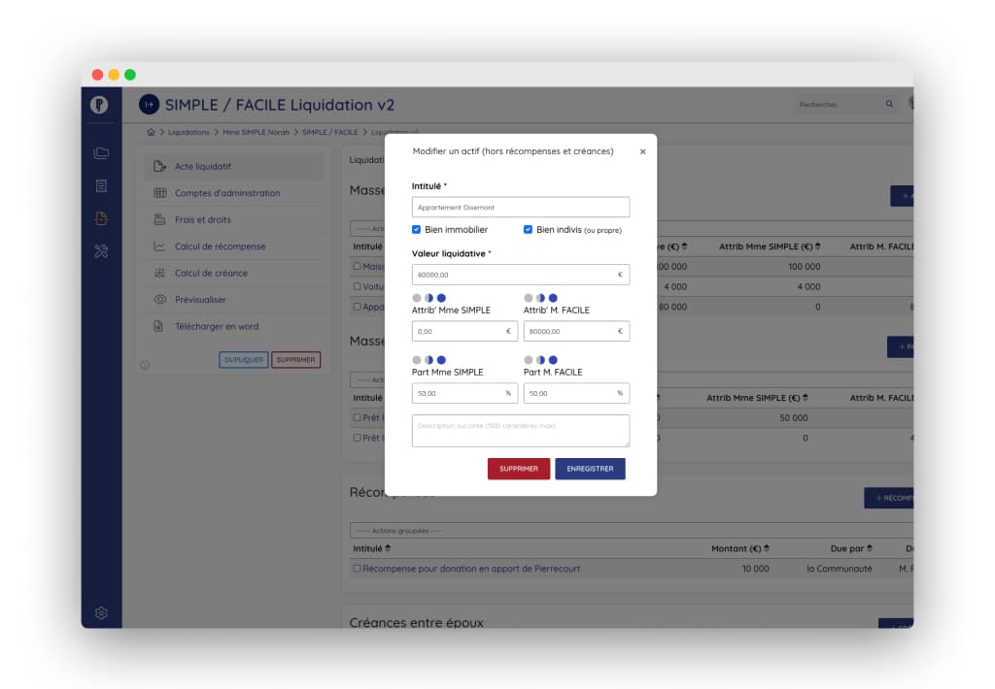Open the folders icon in left sidebar
The height and width of the screenshot is (689, 995).
(101, 153)
